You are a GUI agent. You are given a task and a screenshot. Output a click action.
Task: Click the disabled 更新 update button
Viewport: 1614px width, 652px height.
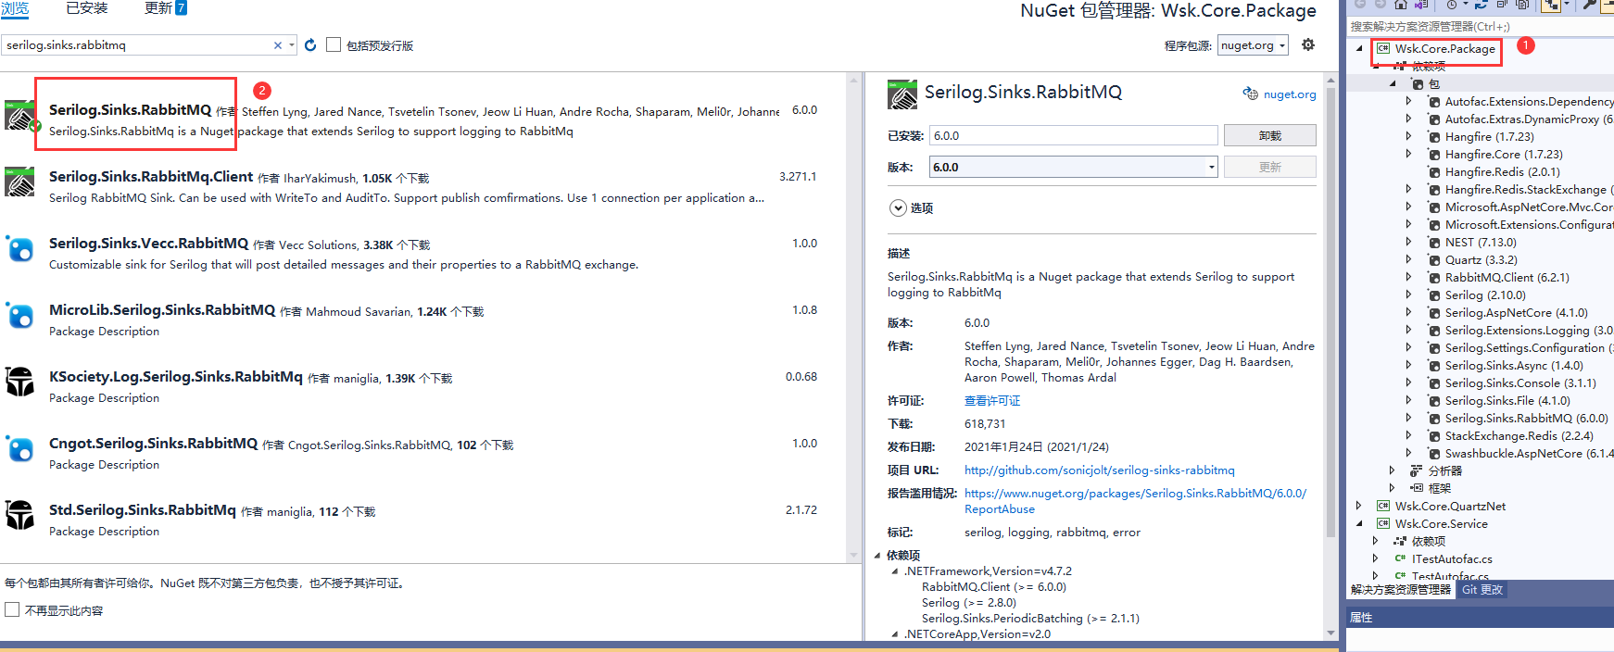1270,167
